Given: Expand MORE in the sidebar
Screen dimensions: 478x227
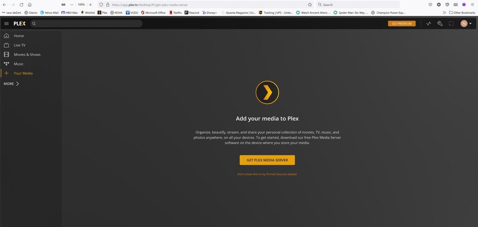Looking at the screenshot, I should [11, 83].
